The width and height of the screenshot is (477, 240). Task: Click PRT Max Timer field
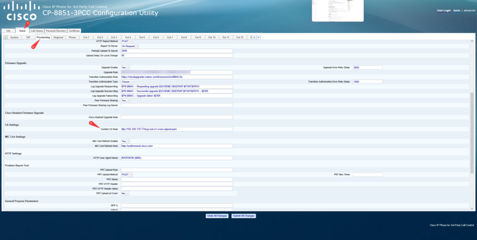(x=368, y=175)
